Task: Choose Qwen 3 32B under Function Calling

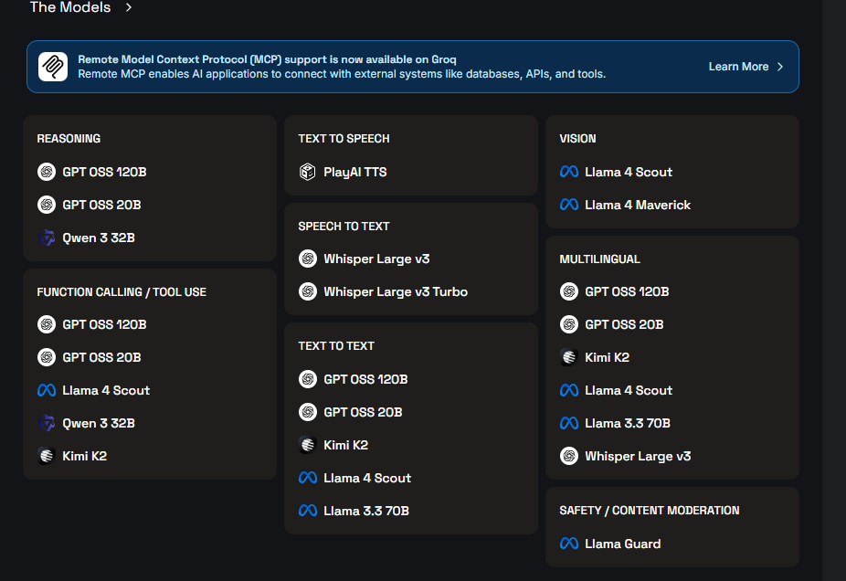Action: point(99,423)
